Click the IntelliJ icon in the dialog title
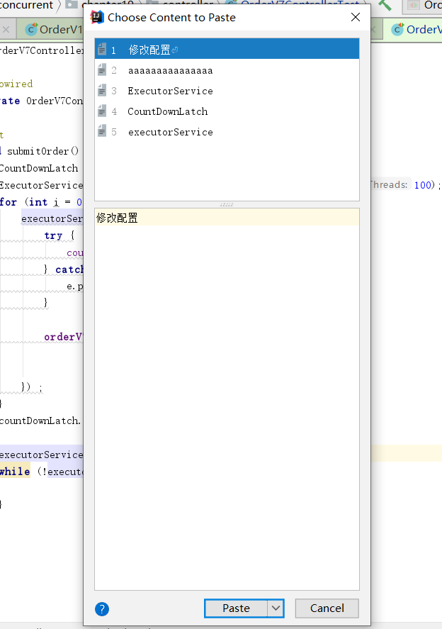Viewport: 442px width, 629px height. tap(97, 17)
